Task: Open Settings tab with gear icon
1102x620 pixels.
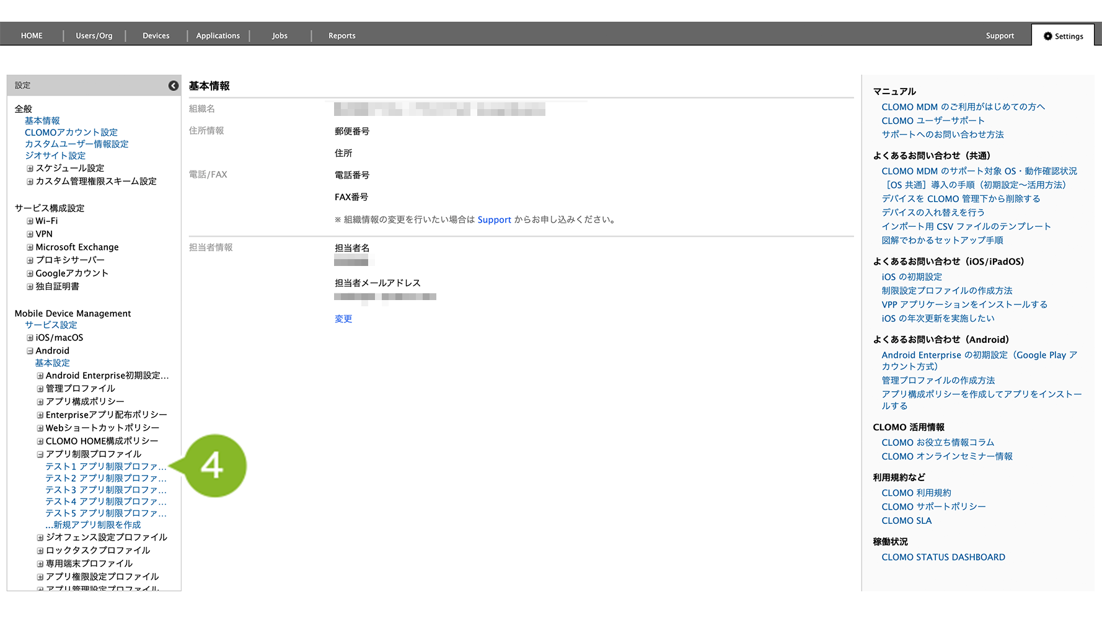Action: 1063,36
